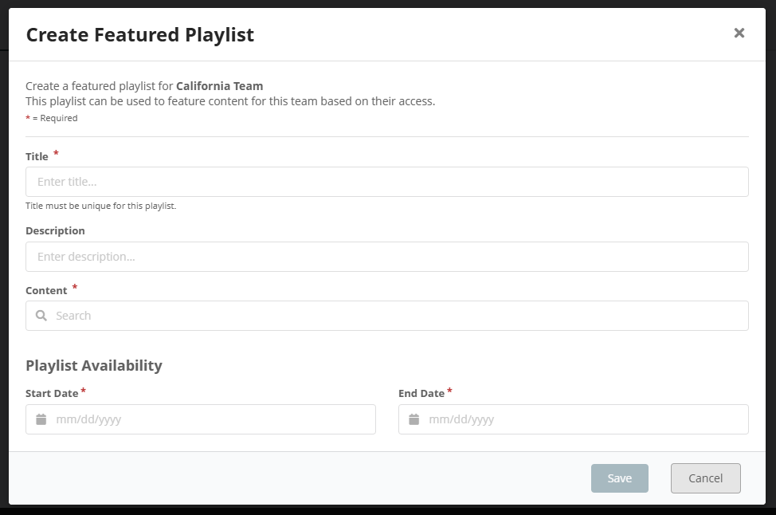This screenshot has height=515, width=776.
Task: Click the red asterisk next to Title
Action: 56,153
